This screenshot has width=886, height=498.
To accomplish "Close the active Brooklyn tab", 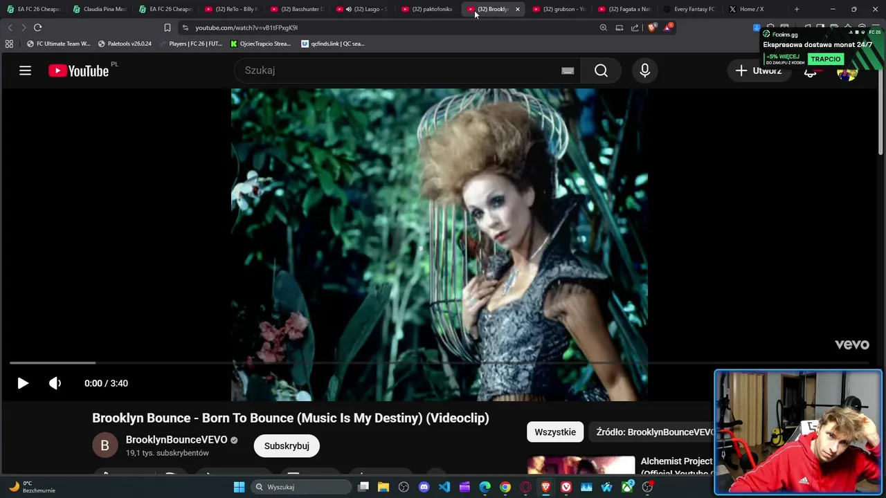I will click(x=517, y=9).
